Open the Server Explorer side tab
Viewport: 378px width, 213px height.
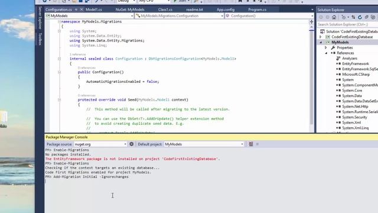point(40,18)
